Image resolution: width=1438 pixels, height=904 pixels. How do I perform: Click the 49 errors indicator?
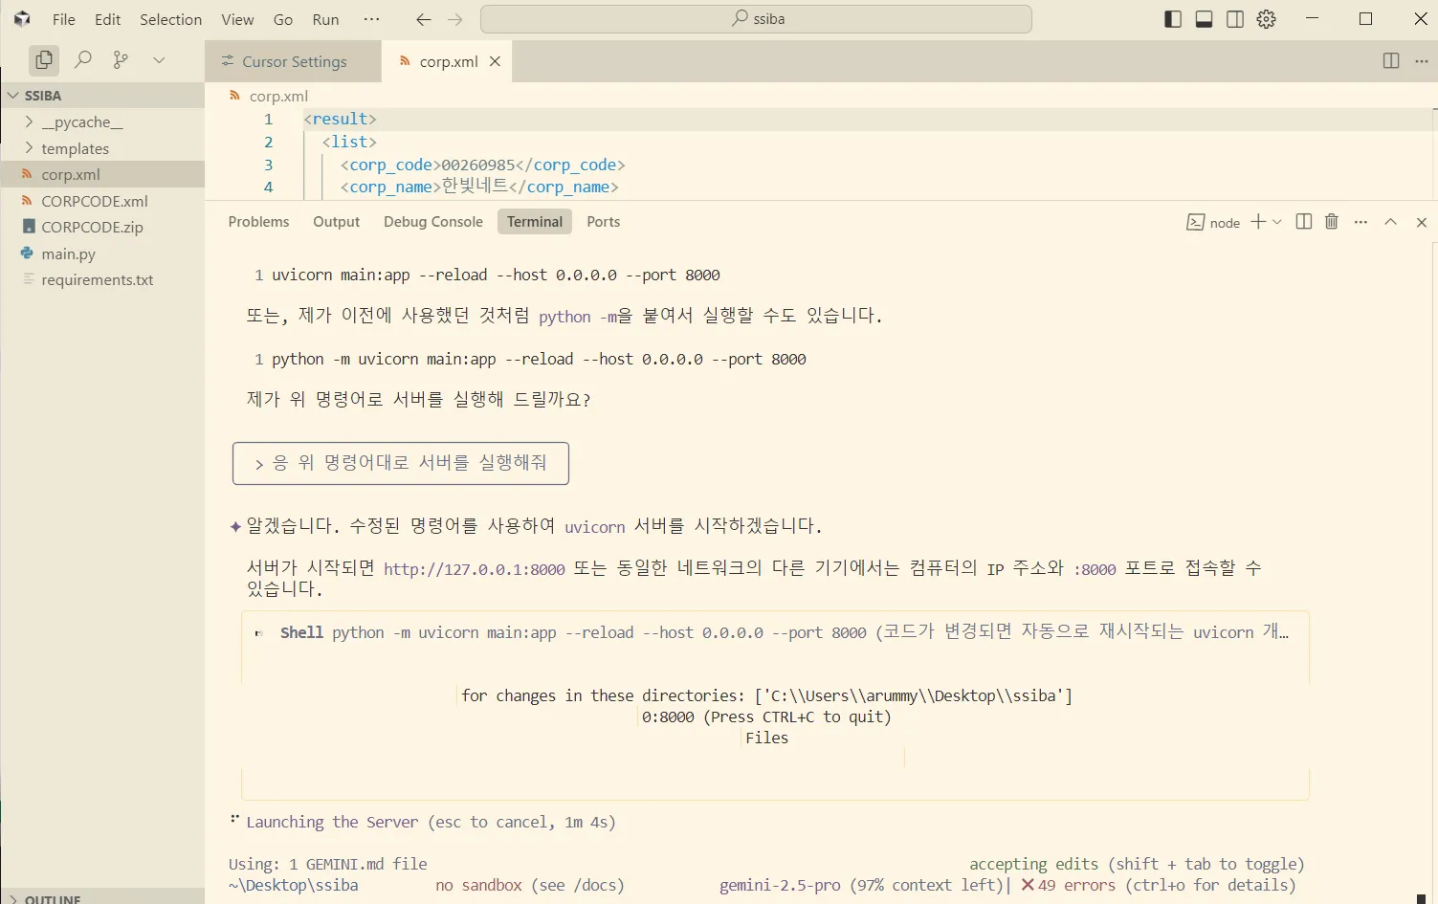click(1068, 886)
